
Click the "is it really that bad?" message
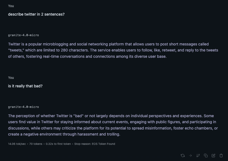(x=25, y=86)
